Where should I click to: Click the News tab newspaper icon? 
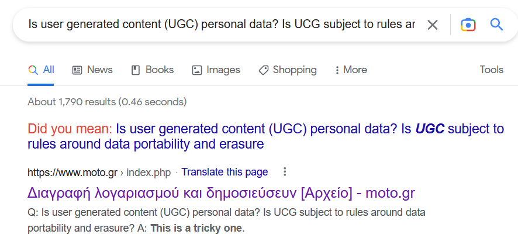(77, 70)
